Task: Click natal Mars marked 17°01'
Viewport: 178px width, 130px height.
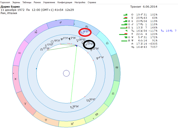Action: coord(89,44)
